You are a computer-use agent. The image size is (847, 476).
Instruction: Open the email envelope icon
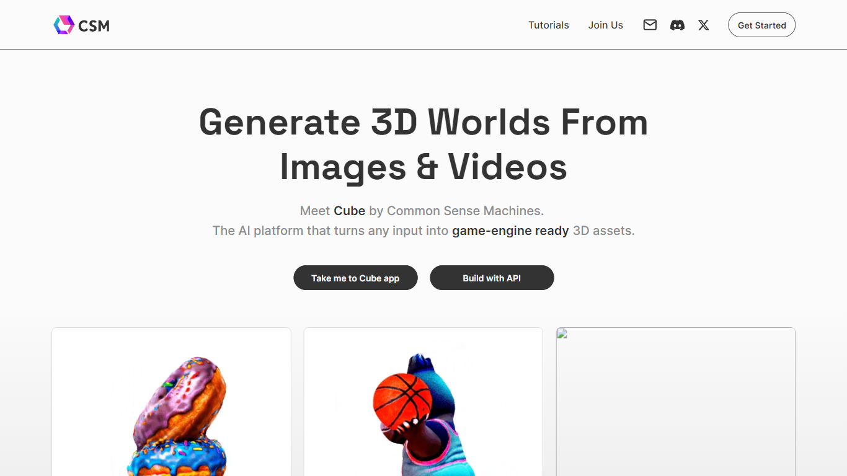[x=650, y=25]
